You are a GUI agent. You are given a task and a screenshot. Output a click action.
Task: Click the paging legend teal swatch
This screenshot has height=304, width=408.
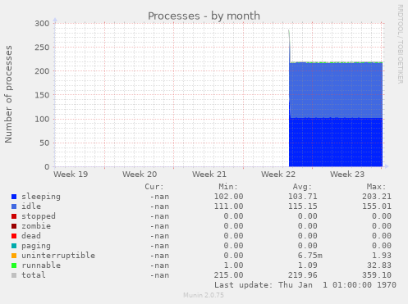click(x=14, y=246)
